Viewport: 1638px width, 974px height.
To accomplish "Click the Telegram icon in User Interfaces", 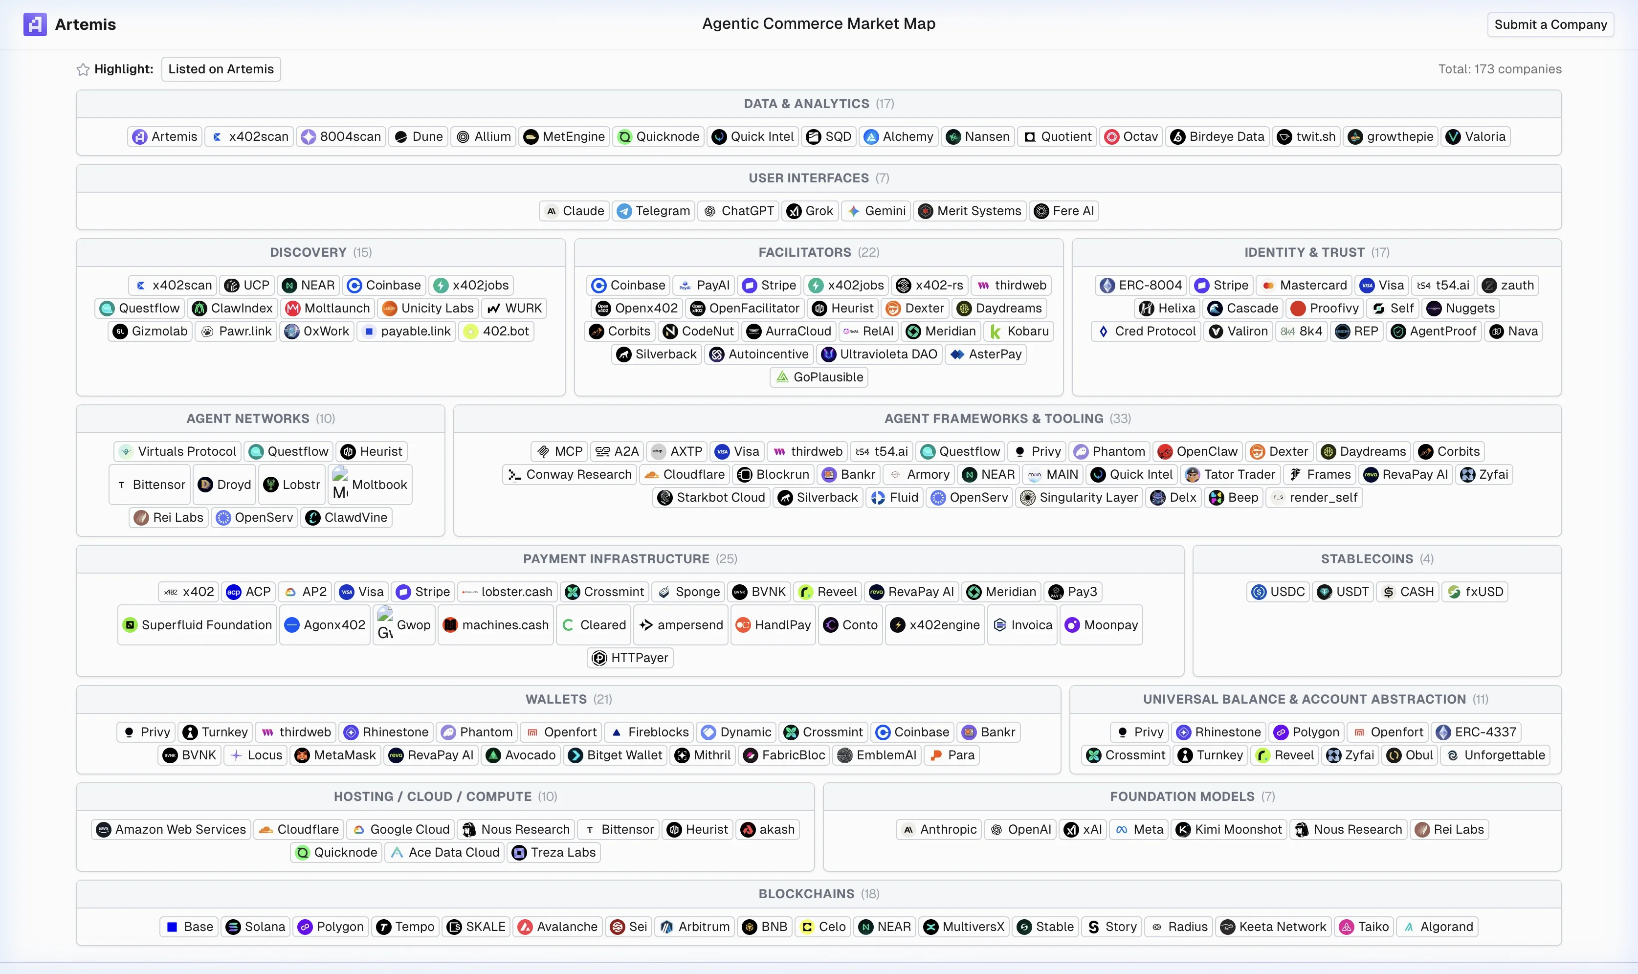I will click(x=624, y=211).
